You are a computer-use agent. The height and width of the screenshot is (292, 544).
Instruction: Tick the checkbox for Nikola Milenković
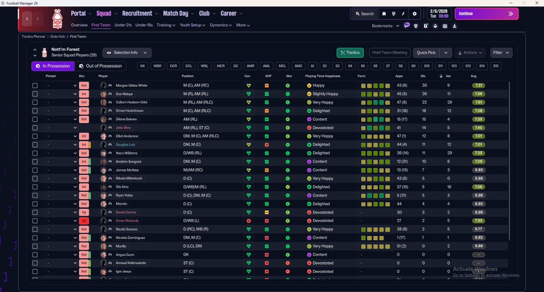35,178
